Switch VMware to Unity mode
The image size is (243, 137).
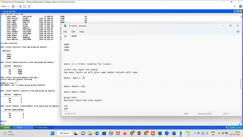coord(29,6)
